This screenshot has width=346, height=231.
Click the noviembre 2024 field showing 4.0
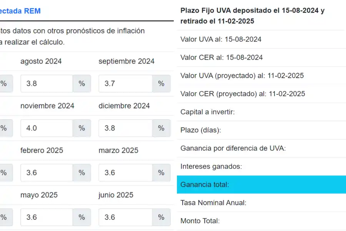coord(46,128)
